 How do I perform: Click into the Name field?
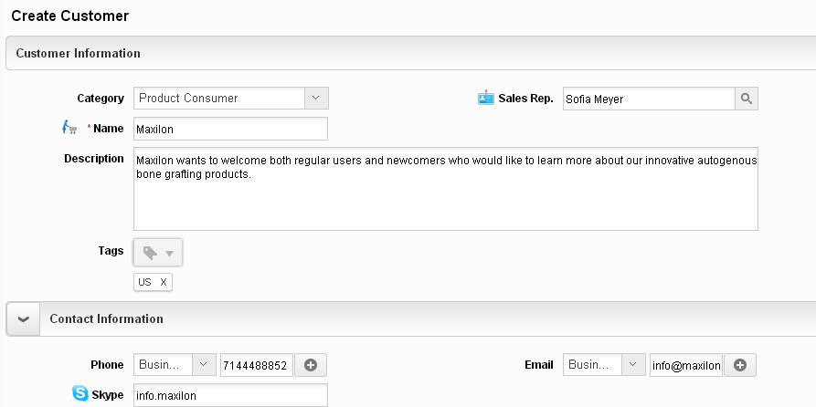(230, 129)
